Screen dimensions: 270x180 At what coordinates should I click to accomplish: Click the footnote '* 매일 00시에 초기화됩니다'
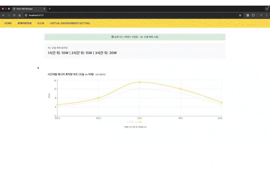[x=135, y=127]
